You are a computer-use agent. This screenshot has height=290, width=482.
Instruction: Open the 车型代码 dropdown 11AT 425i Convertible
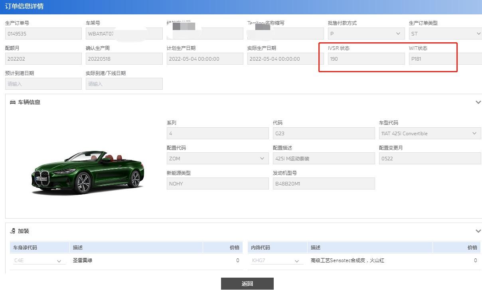point(430,133)
